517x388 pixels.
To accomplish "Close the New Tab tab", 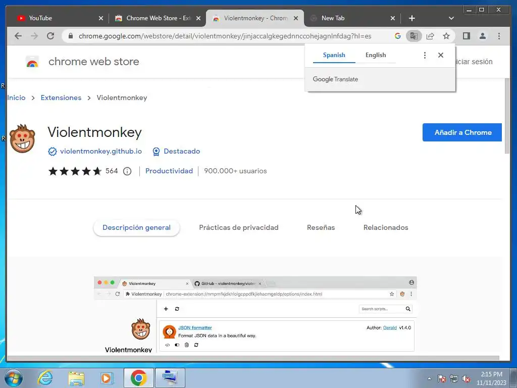I will click(392, 18).
